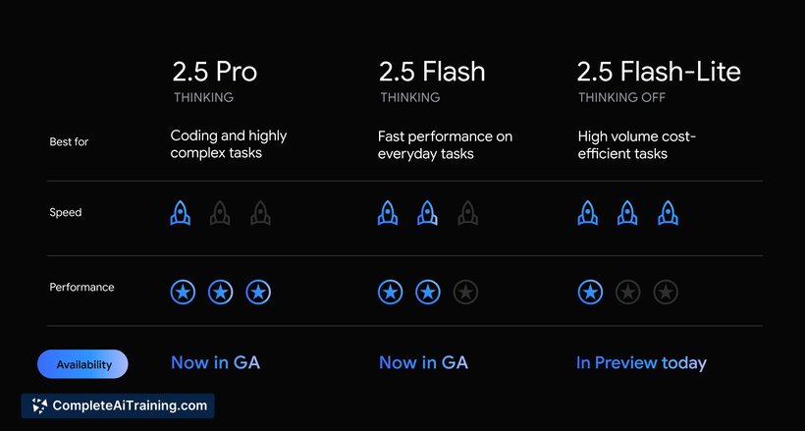This screenshot has width=805, height=431.
Task: Click the first blue rocket under 2.5 Flash
Action: coord(388,213)
